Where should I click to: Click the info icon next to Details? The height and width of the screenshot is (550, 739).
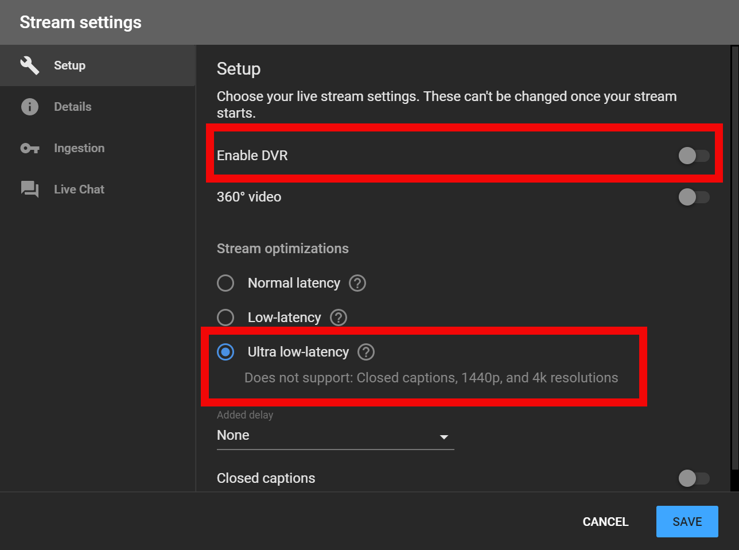(30, 106)
